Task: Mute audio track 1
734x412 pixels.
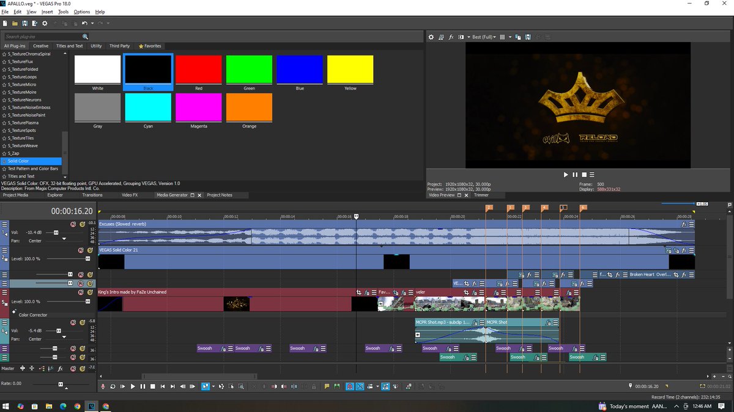Action: (x=73, y=225)
